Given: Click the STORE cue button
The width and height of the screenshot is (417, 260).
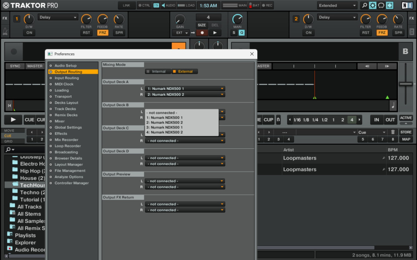Looking at the screenshot, I should 406,132.
